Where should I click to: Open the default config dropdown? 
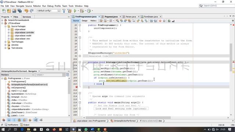coord(48,11)
